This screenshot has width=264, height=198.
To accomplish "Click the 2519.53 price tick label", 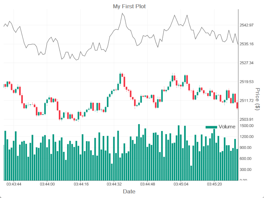I will tap(247, 82).
